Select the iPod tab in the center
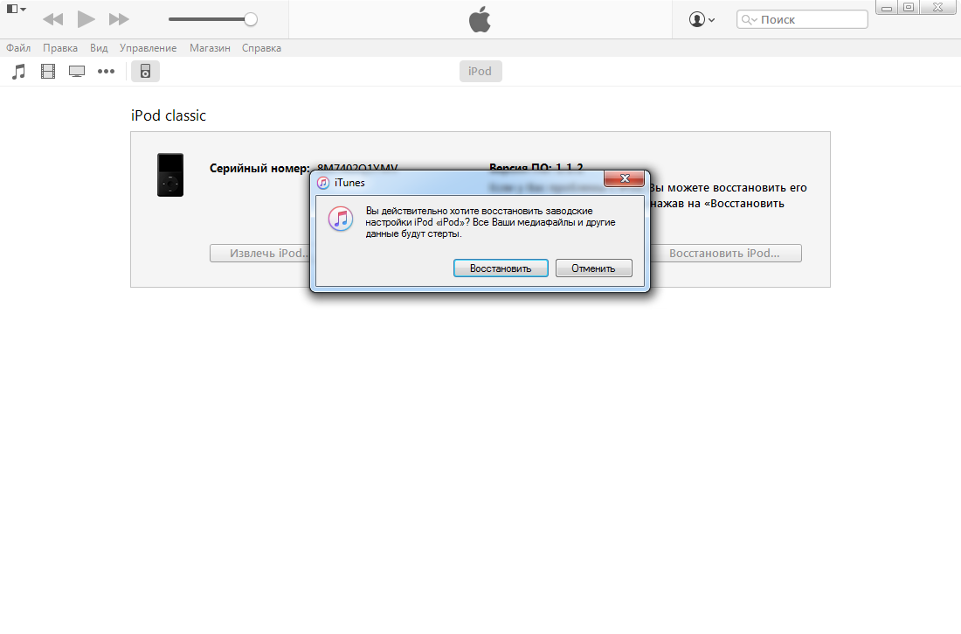The height and width of the screenshot is (634, 961). [480, 71]
